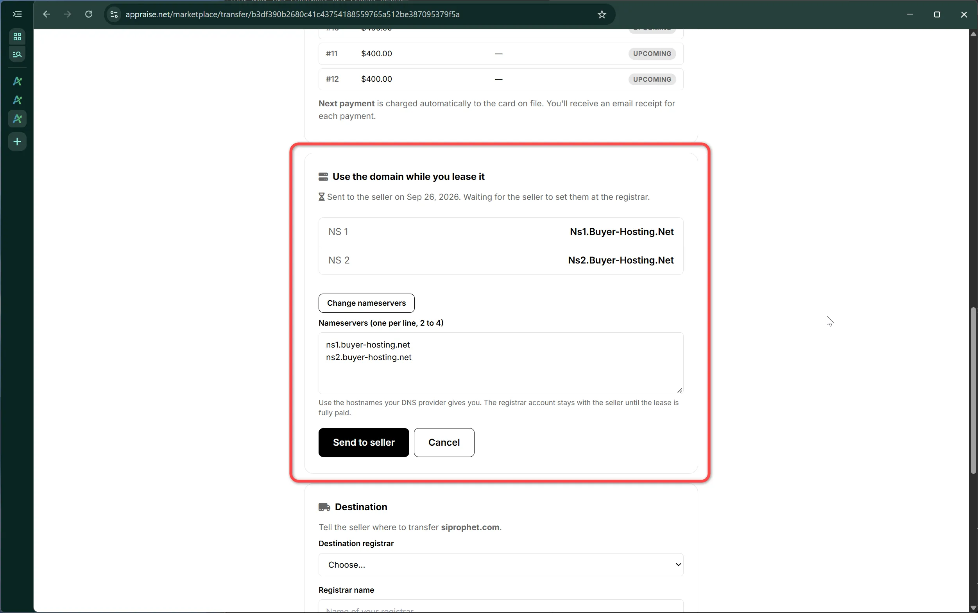Click the UPCOMING badge on payment #12

point(652,79)
